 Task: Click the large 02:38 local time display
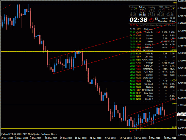(138, 20)
